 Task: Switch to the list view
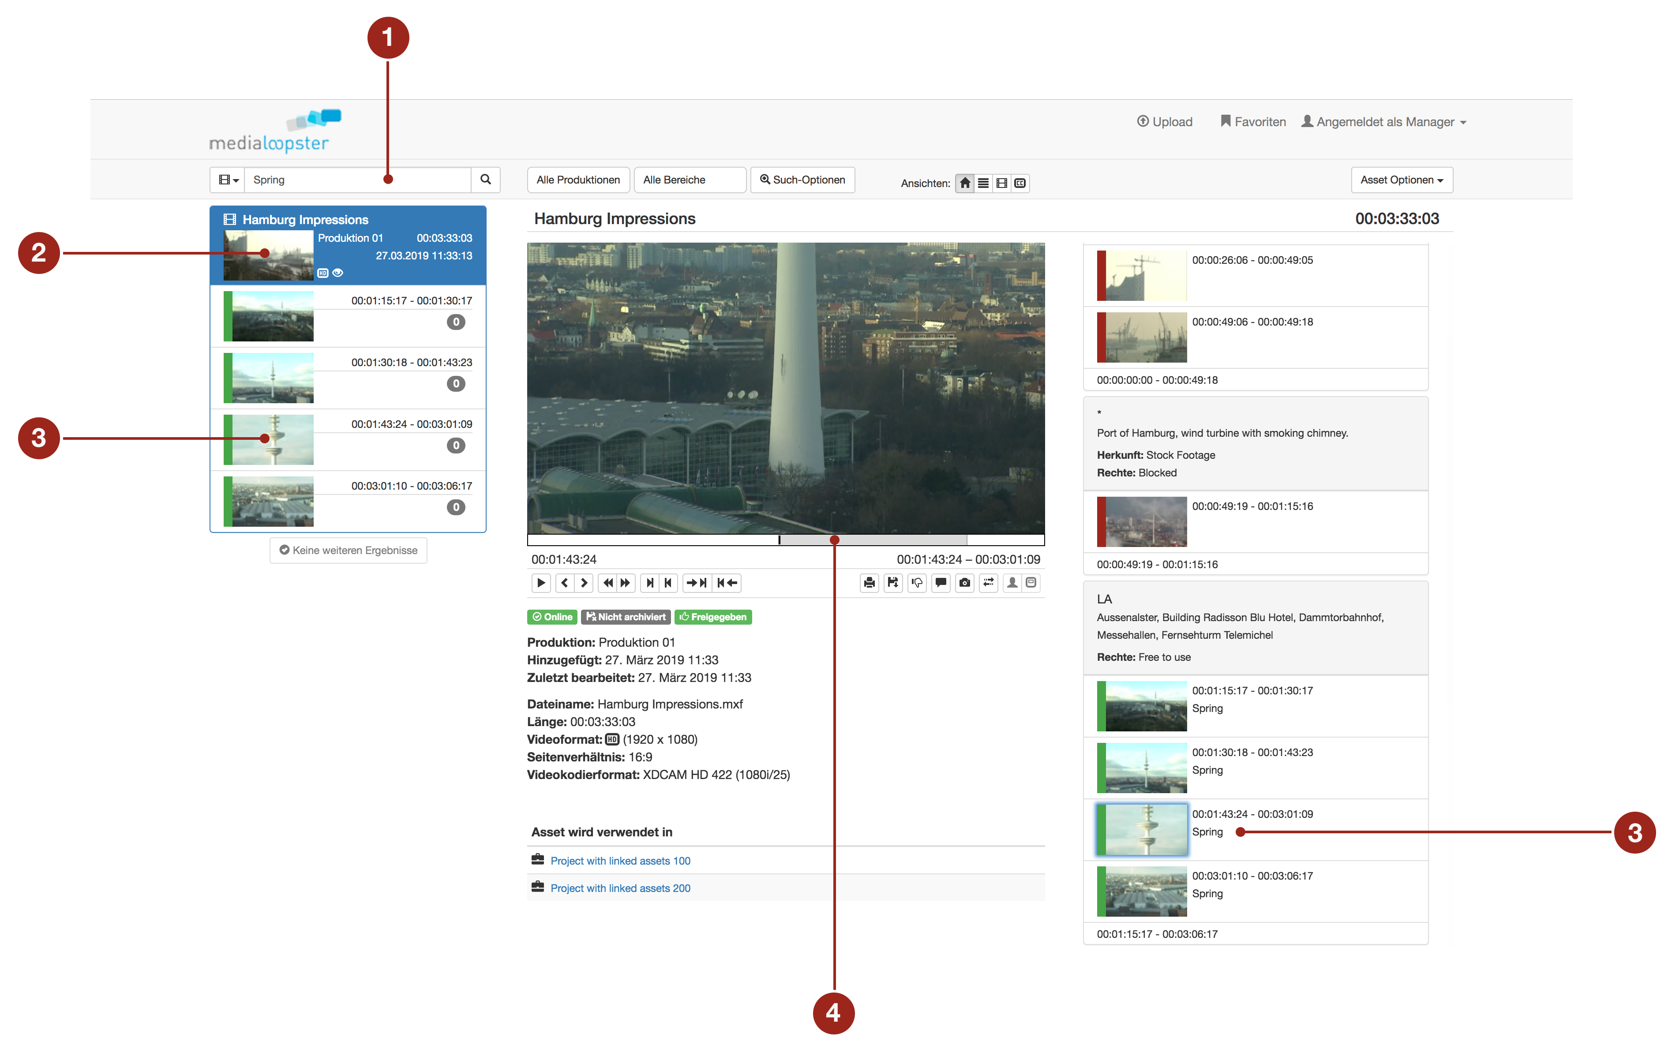coord(983,183)
